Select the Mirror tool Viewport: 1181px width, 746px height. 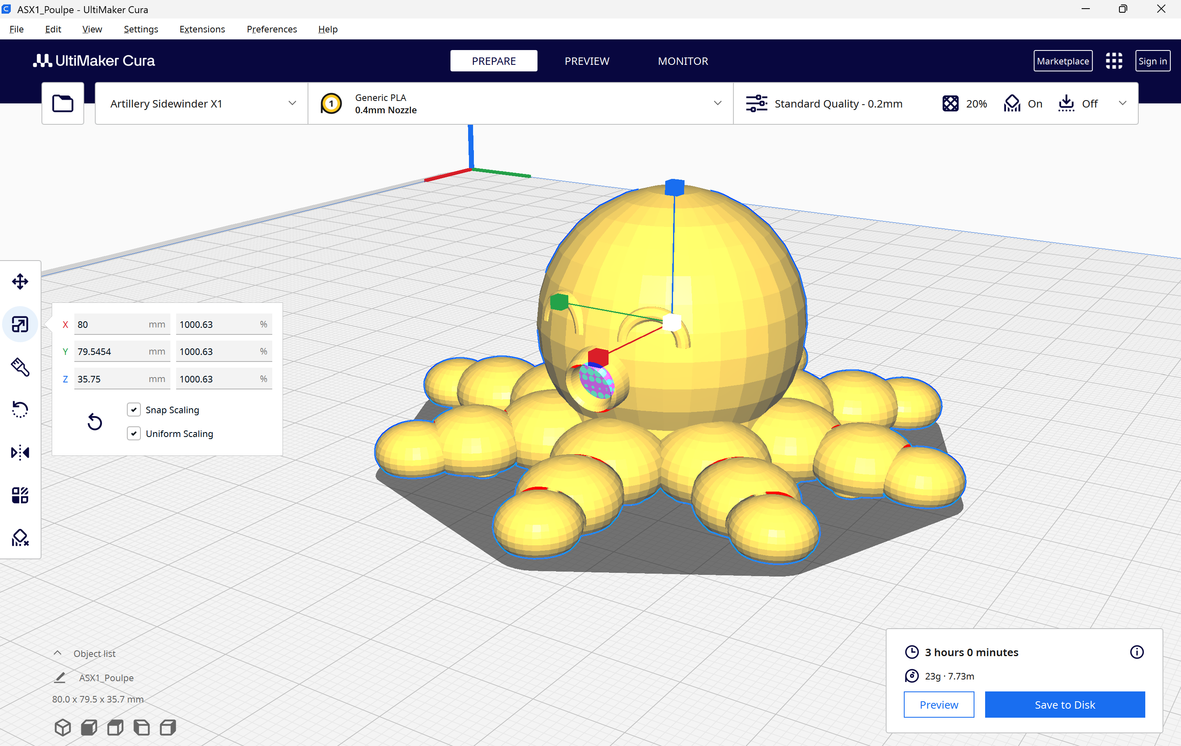point(20,452)
